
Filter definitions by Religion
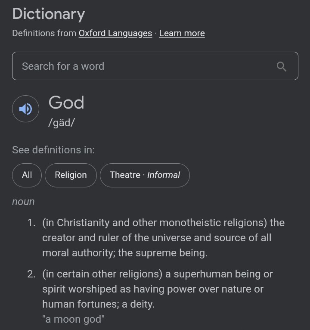pos(71,175)
